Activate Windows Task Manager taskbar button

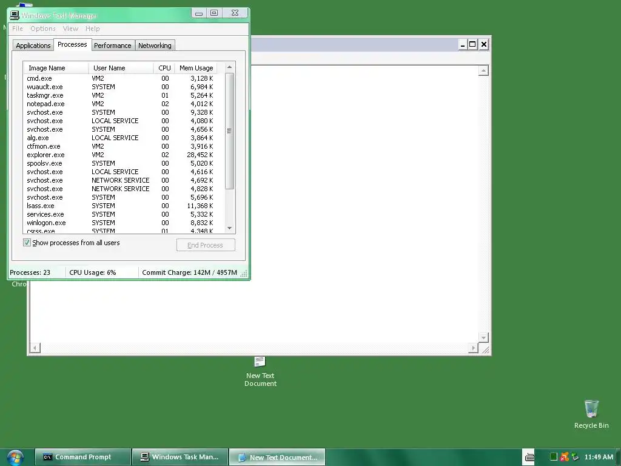click(180, 457)
